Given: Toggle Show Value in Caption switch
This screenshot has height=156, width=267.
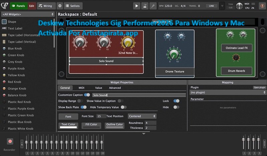Looking at the screenshot, I should [120, 101].
